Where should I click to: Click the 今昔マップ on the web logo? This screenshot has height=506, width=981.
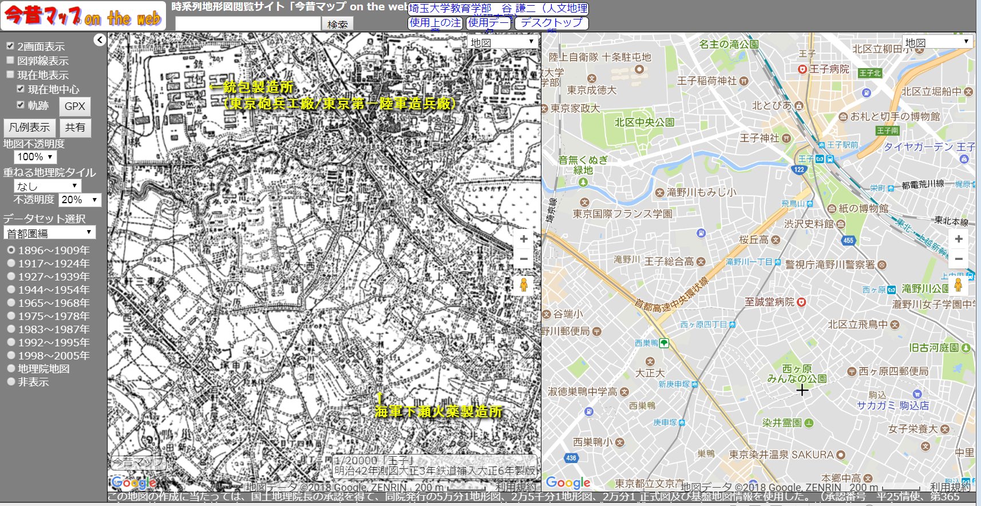click(x=84, y=15)
